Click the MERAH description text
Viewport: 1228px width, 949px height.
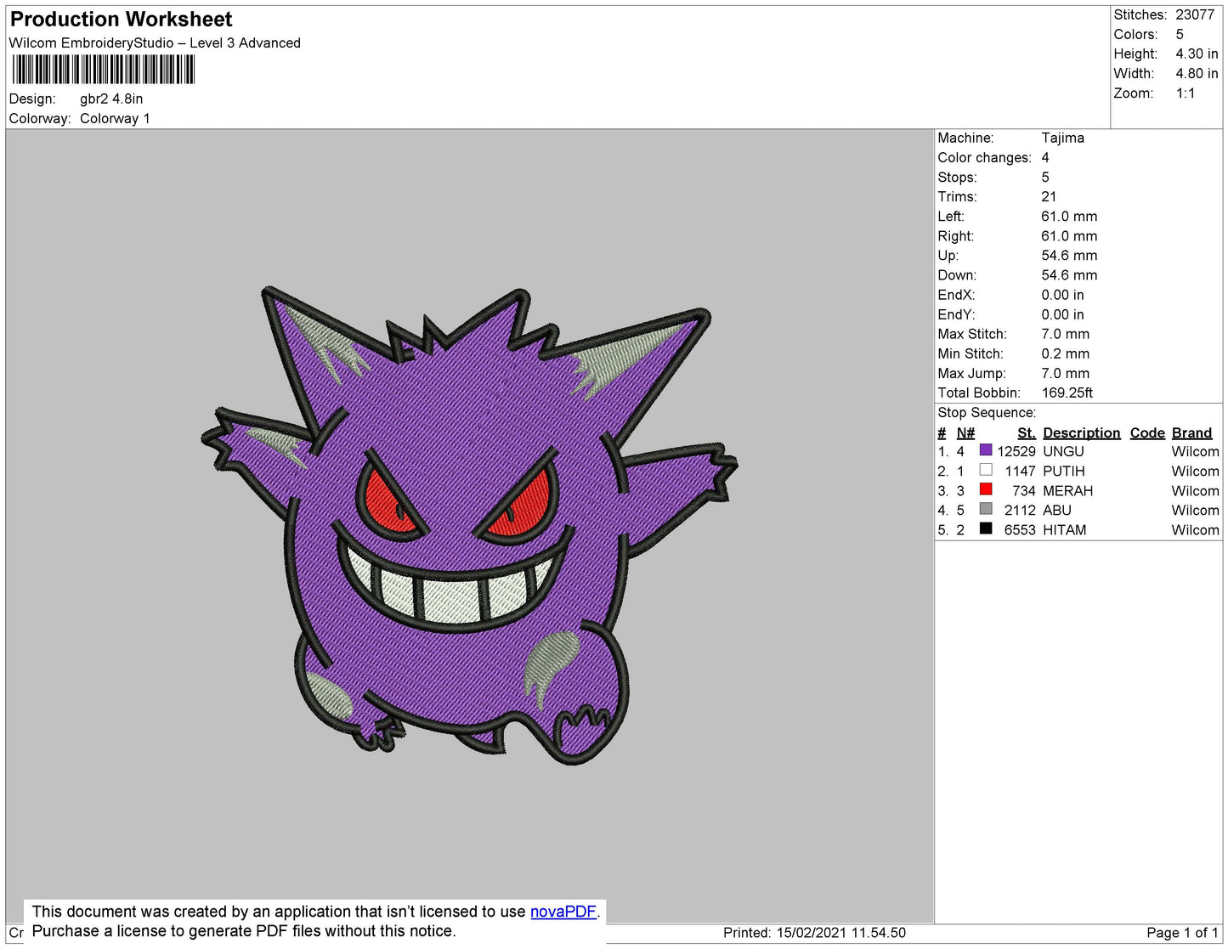(1067, 490)
